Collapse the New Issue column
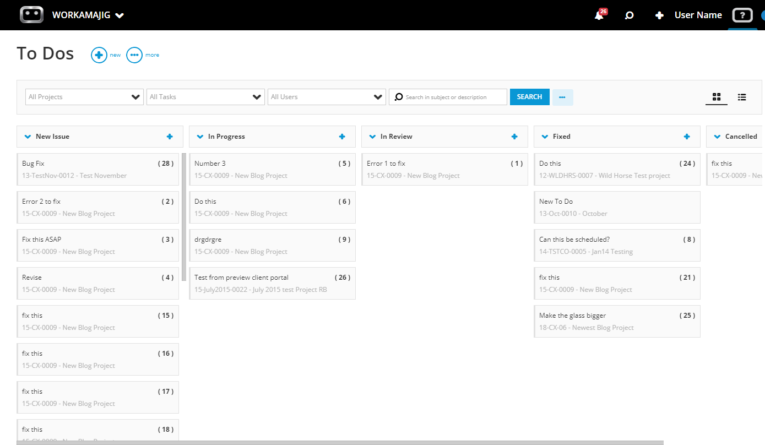 tap(28, 137)
